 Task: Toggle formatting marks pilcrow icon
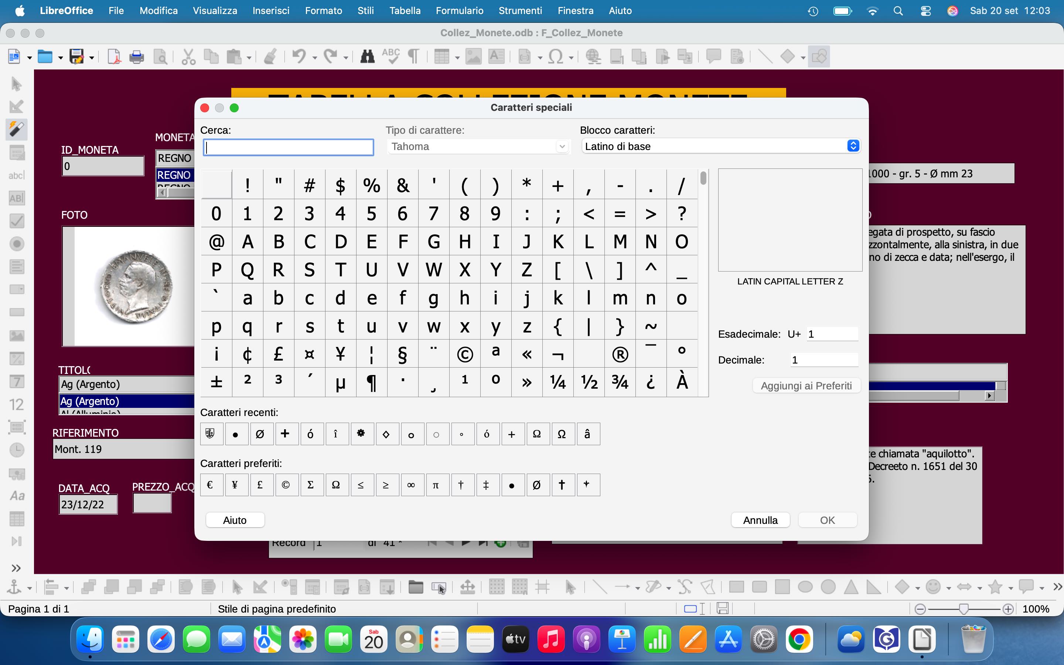click(413, 57)
